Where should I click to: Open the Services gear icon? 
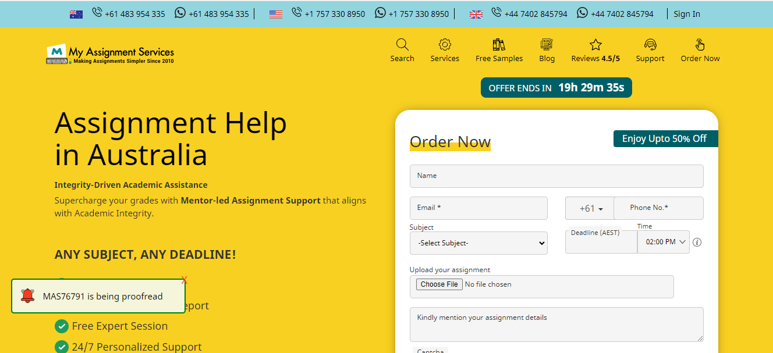(445, 45)
